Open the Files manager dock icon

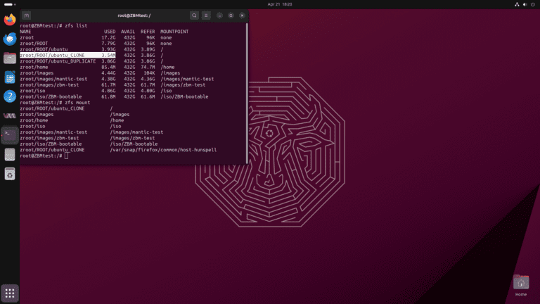point(10,58)
